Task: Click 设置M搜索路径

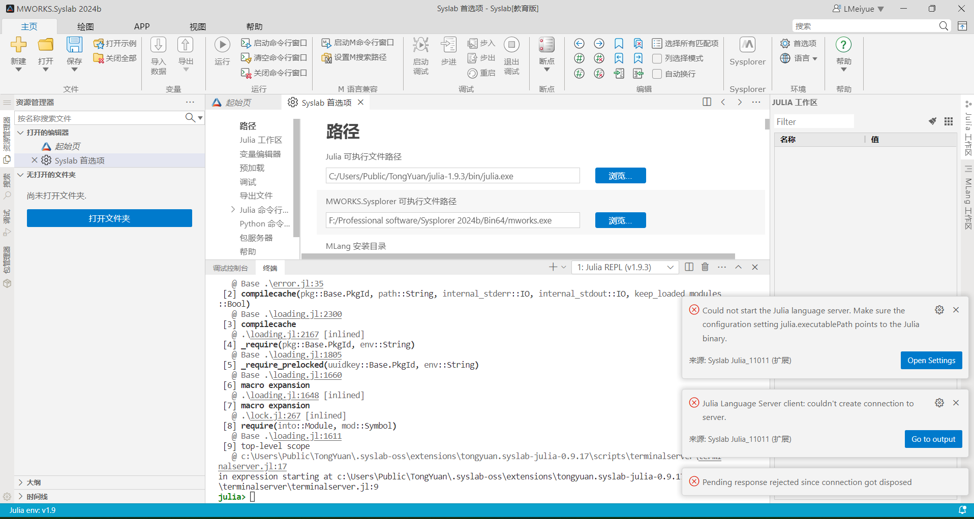Action: [x=354, y=57]
